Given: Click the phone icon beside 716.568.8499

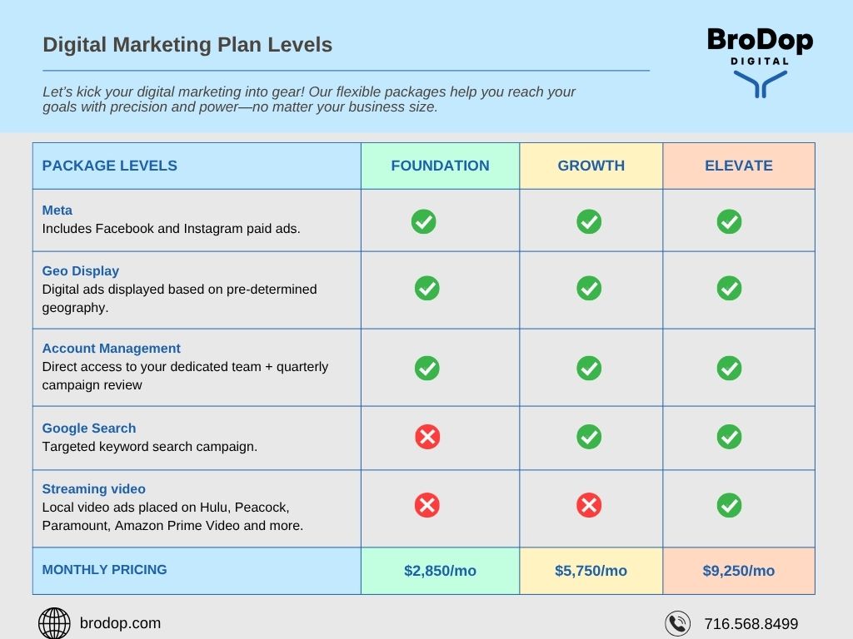Looking at the screenshot, I should tap(678, 623).
